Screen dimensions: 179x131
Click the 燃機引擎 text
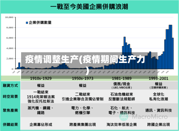[83, 113]
